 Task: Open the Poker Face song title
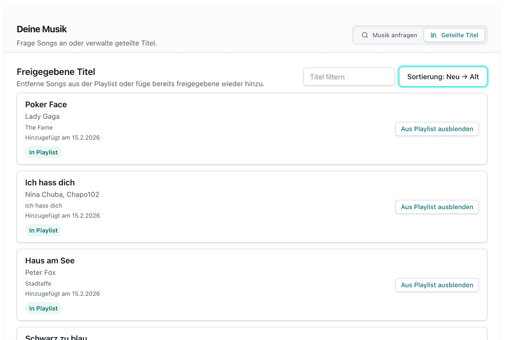[x=46, y=104]
